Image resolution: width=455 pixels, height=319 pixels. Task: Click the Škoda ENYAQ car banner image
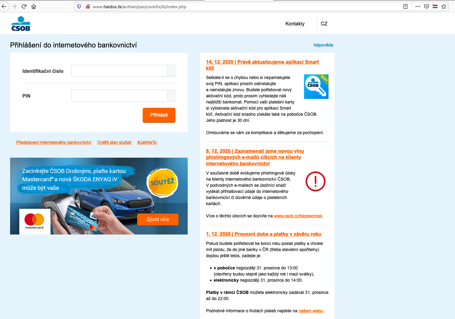(99, 196)
